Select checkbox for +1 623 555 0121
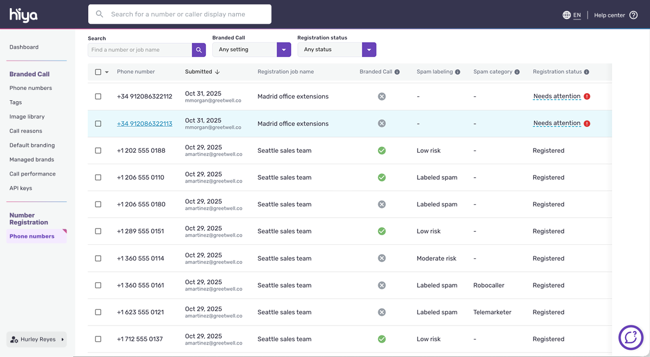 (x=98, y=312)
